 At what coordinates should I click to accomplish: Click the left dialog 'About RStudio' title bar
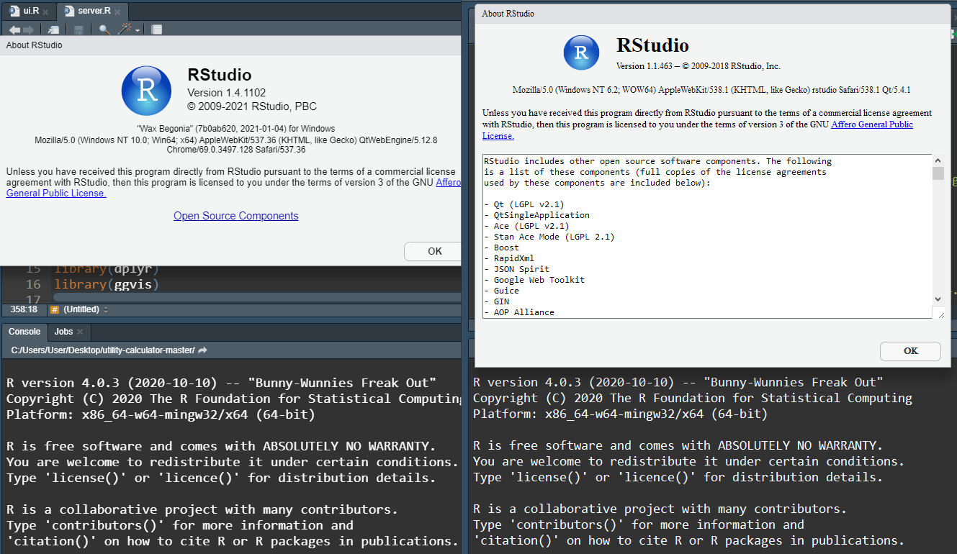pos(230,45)
